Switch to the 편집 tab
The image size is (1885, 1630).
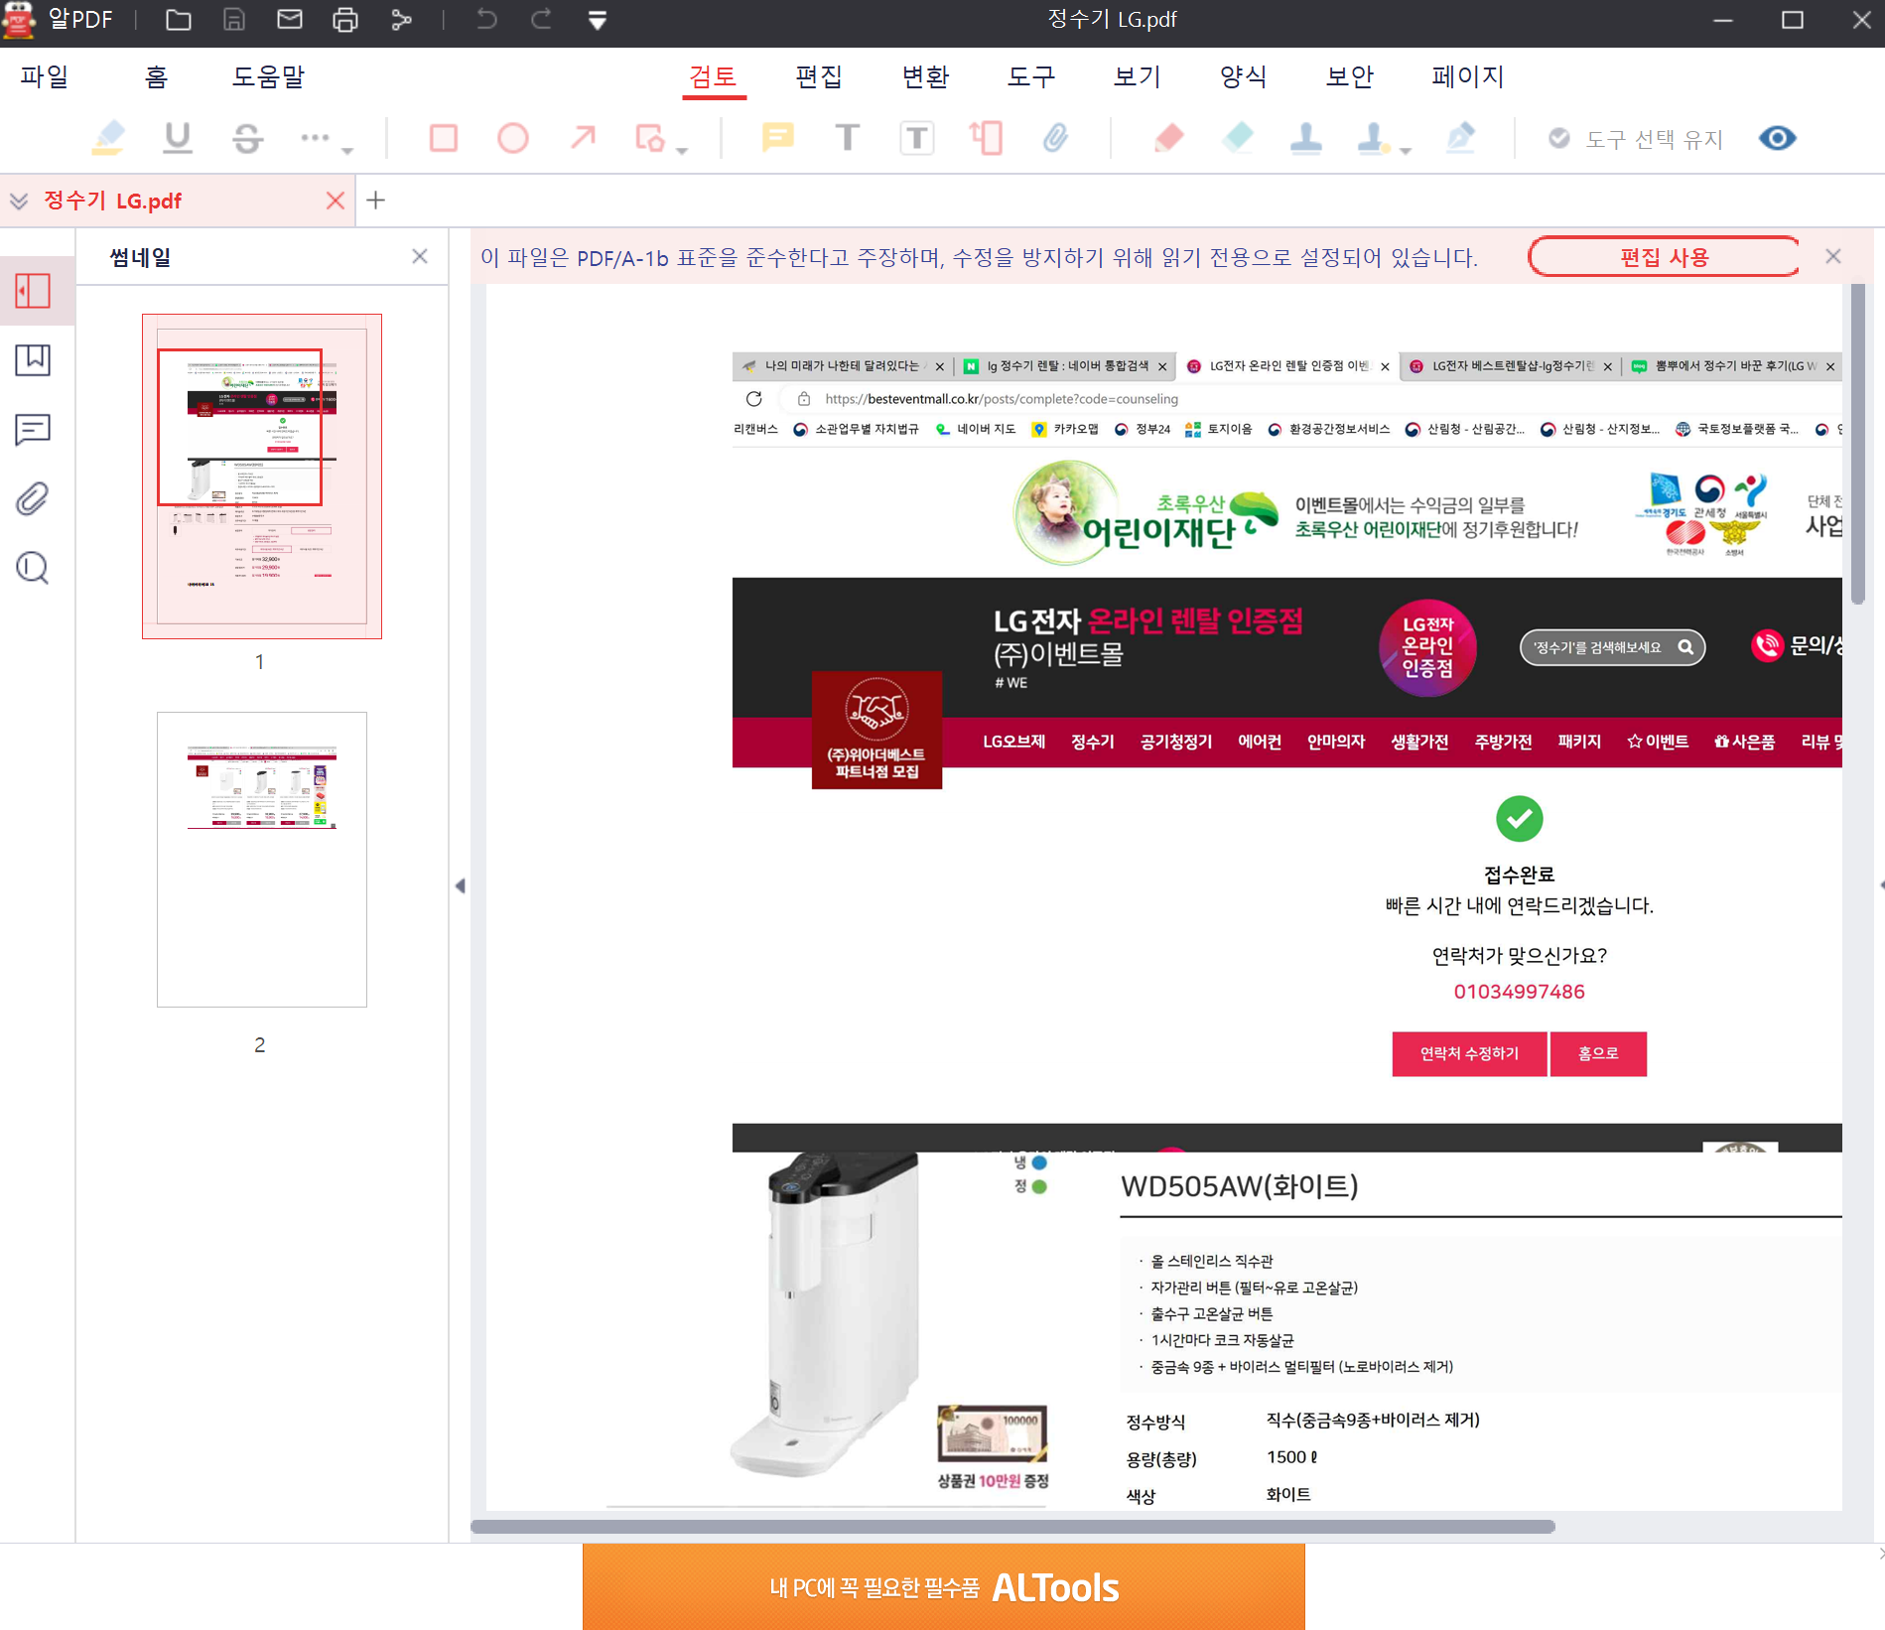pos(819,76)
